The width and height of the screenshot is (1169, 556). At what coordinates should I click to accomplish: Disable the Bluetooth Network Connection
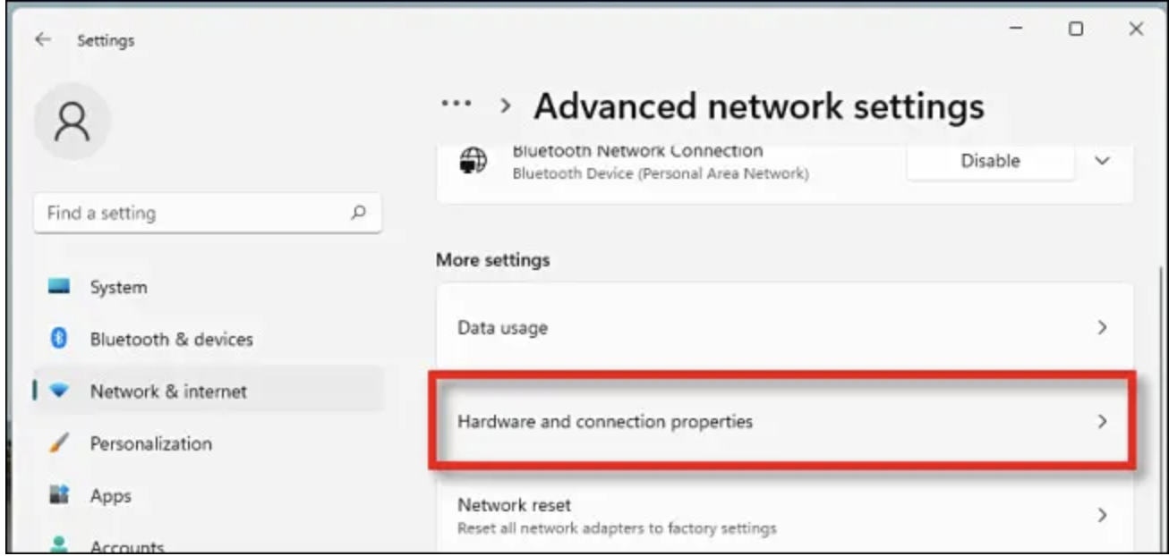point(990,161)
